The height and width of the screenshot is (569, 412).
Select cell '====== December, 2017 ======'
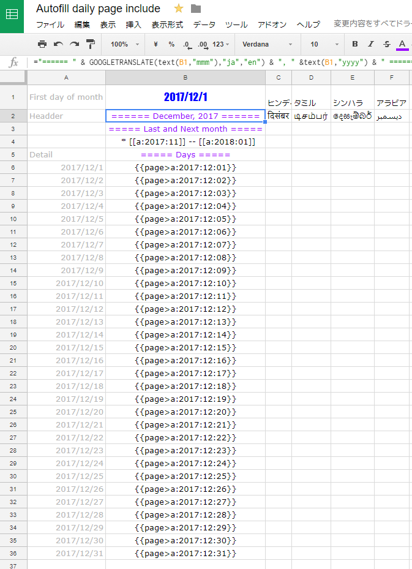185,116
